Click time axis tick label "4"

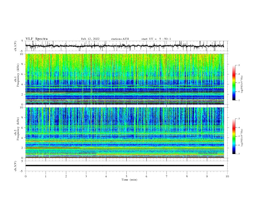pos(106,176)
